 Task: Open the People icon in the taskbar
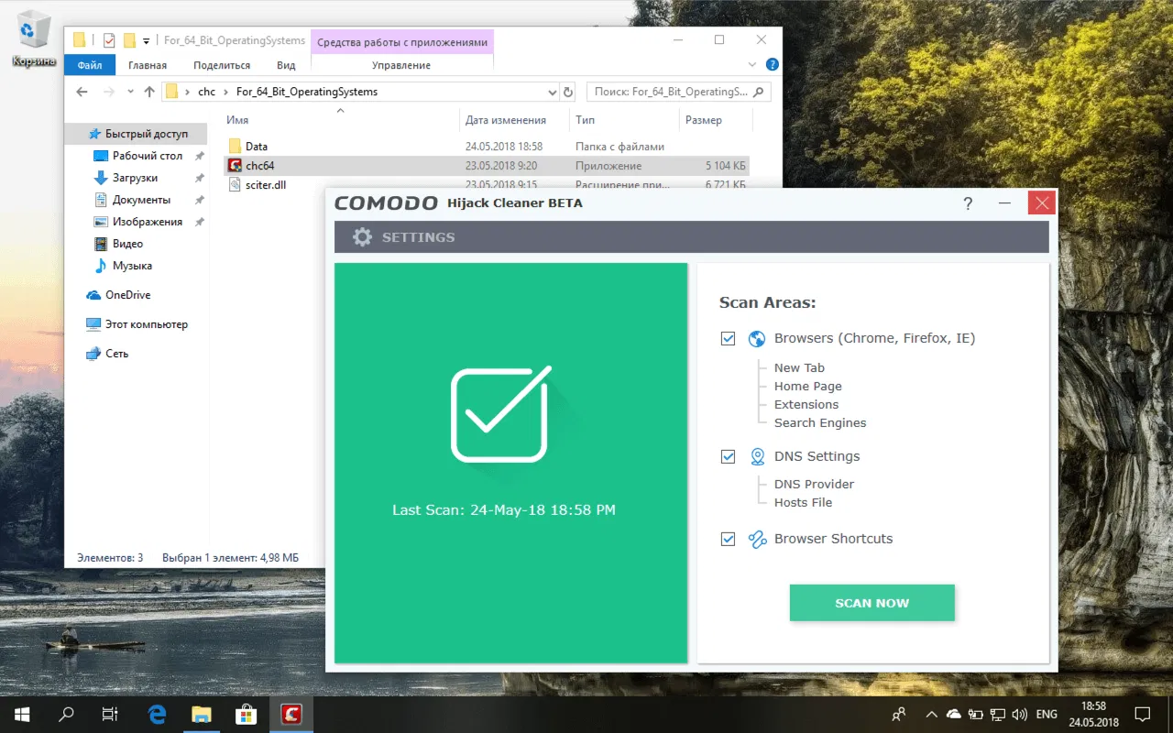(x=899, y=714)
